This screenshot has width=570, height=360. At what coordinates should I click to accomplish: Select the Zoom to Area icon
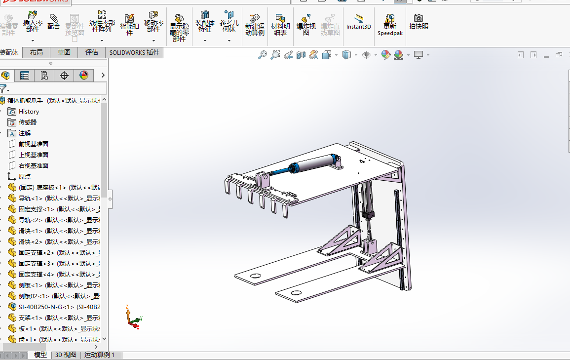coord(275,55)
